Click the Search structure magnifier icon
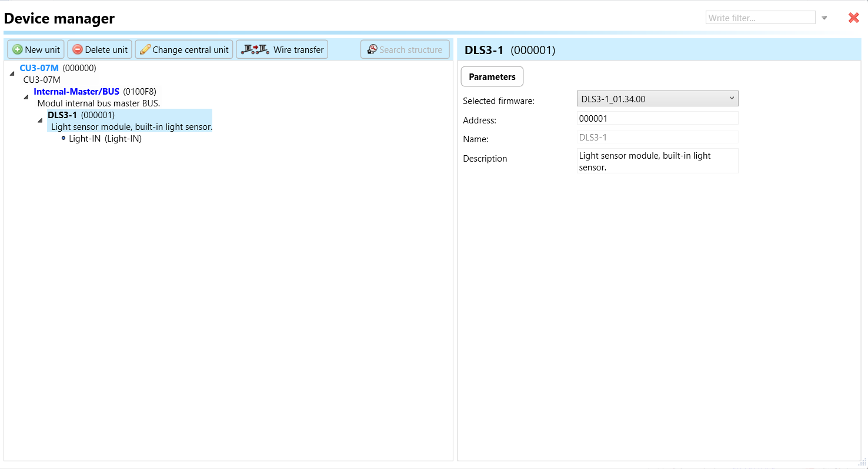This screenshot has width=868, height=469. point(372,50)
